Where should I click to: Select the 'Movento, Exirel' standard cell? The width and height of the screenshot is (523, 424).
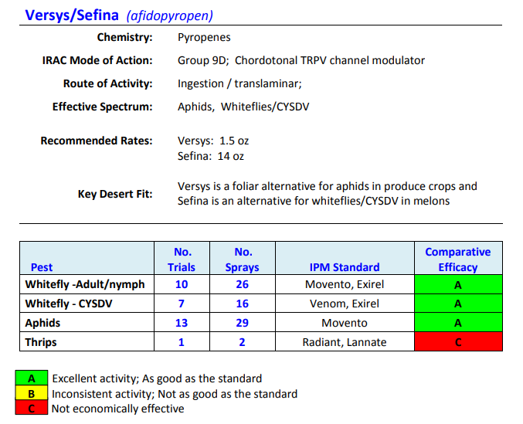345,284
